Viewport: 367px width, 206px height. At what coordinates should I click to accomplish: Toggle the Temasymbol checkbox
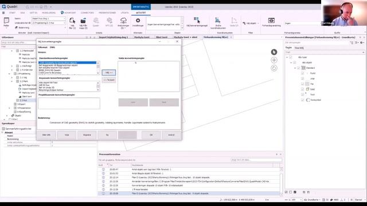303,100
